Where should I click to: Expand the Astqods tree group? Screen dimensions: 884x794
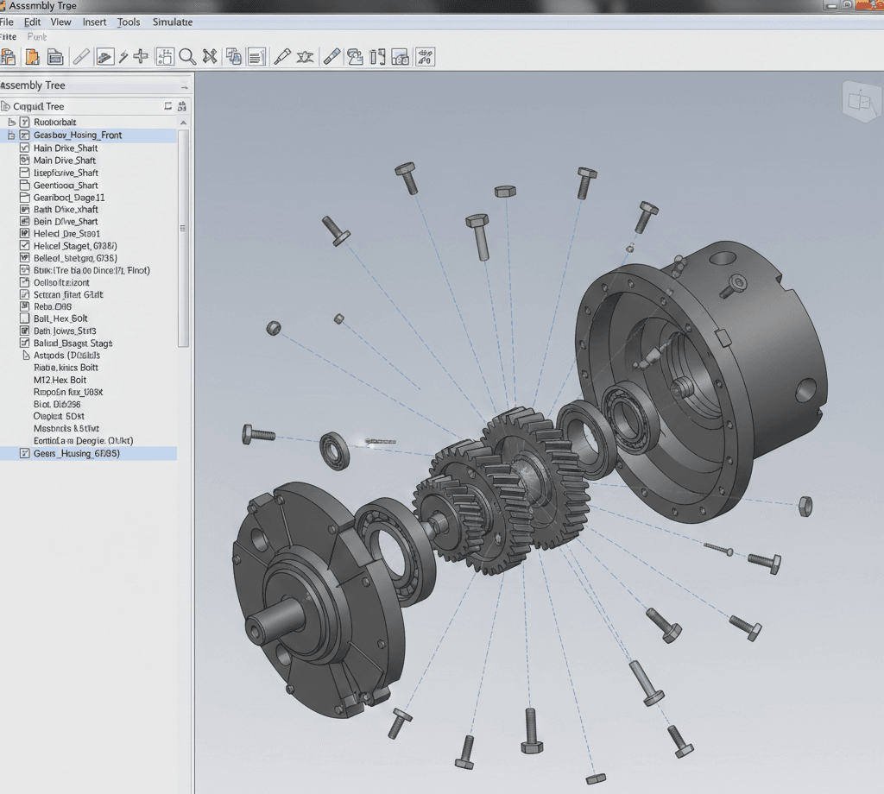click(24, 356)
